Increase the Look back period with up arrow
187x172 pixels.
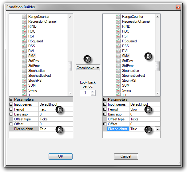click(x=93, y=92)
